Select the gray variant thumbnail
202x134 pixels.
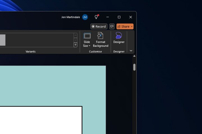coord(2,40)
